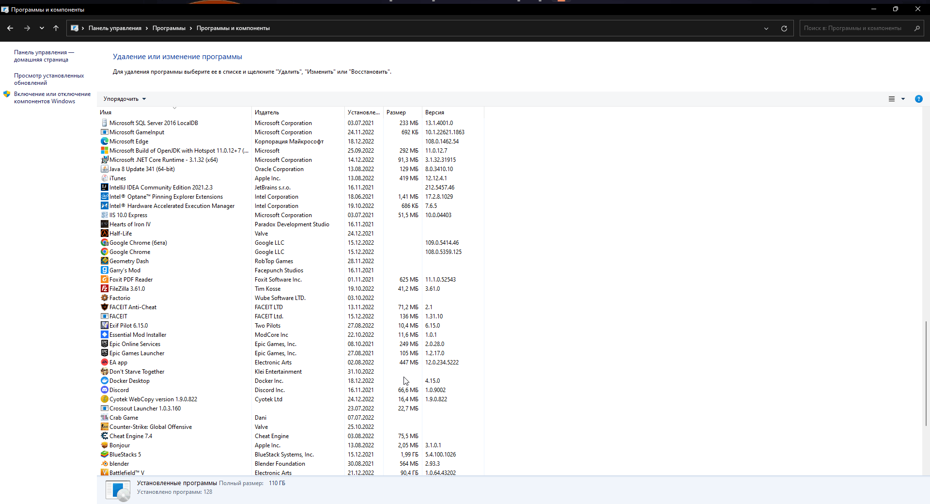Select Microsoft SQL Server 2016 LocalDB row

coord(291,123)
